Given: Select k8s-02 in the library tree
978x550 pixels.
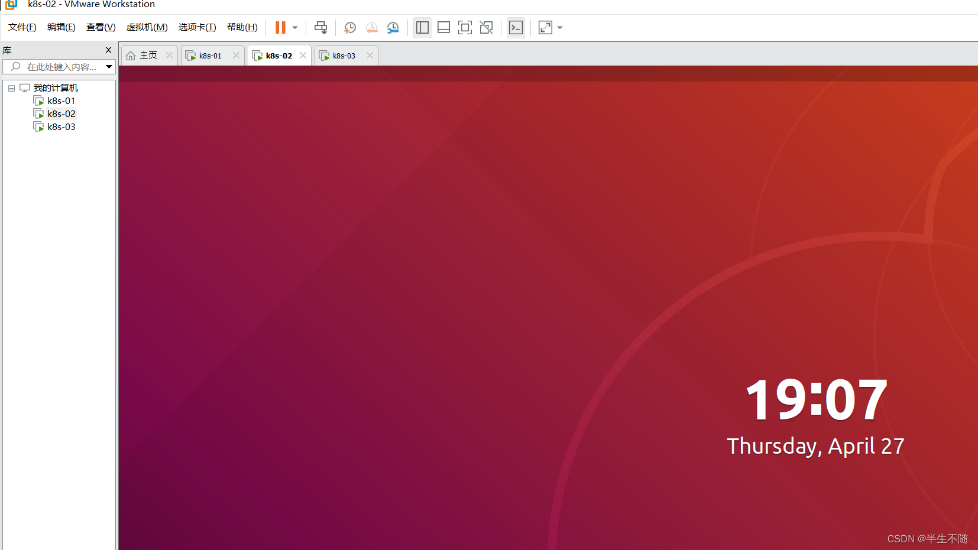Looking at the screenshot, I should tap(61, 114).
